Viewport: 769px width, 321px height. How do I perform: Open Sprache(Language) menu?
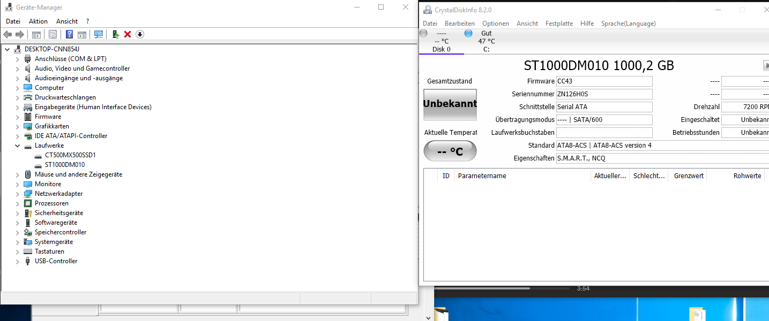(x=628, y=24)
